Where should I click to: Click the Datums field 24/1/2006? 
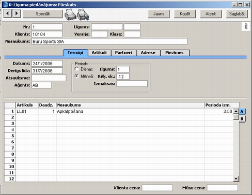pos(47,64)
